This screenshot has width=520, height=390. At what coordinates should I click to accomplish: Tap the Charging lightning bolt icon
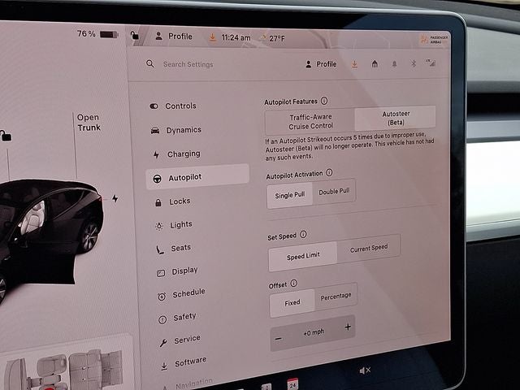pyautogui.click(x=154, y=154)
